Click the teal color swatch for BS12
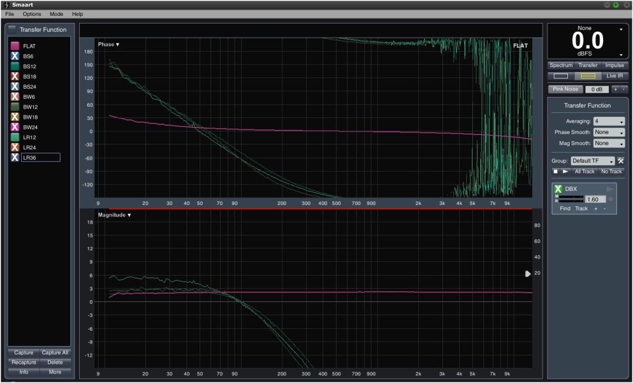Viewport: 633px width, 383px height. [15, 66]
